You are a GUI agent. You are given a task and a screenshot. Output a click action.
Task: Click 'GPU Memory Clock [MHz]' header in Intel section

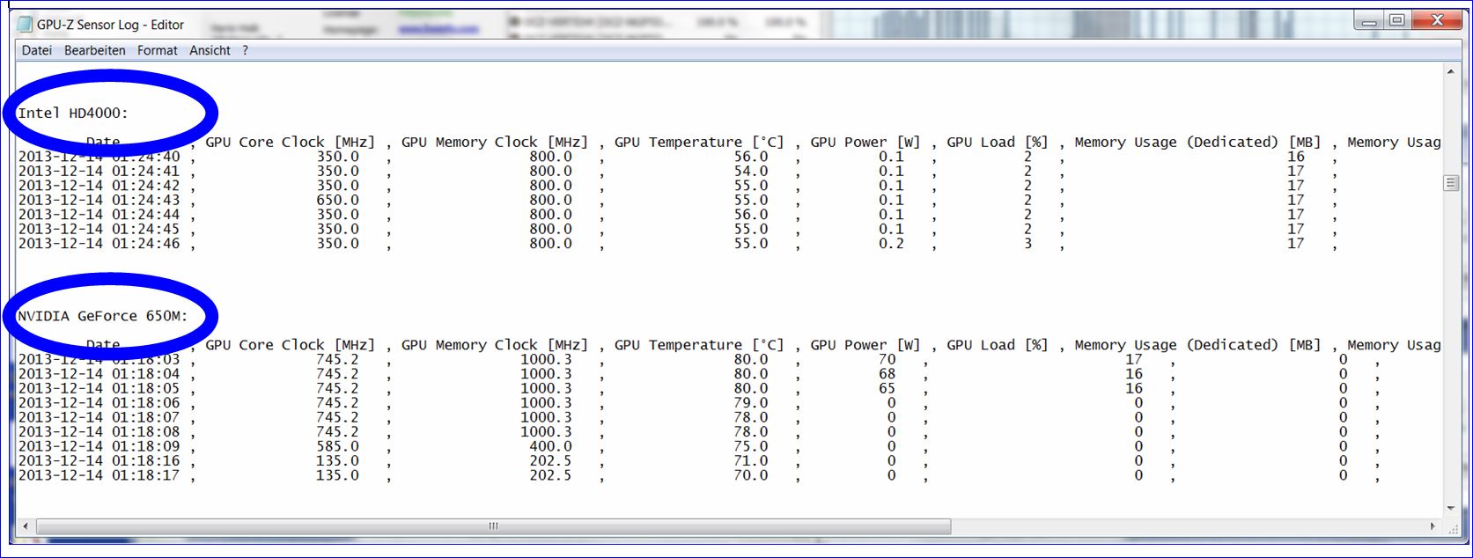495,142
